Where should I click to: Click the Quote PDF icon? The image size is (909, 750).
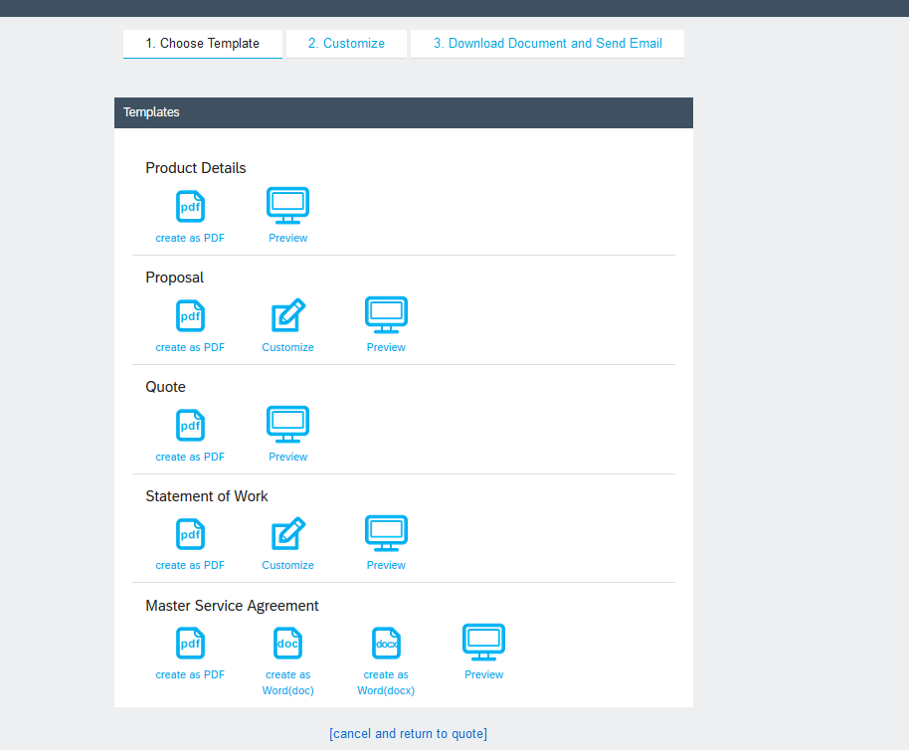(190, 426)
